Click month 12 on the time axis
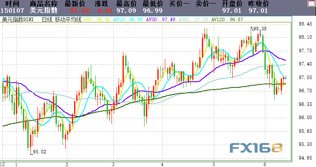This screenshot has height=167, width=316. point(2,165)
